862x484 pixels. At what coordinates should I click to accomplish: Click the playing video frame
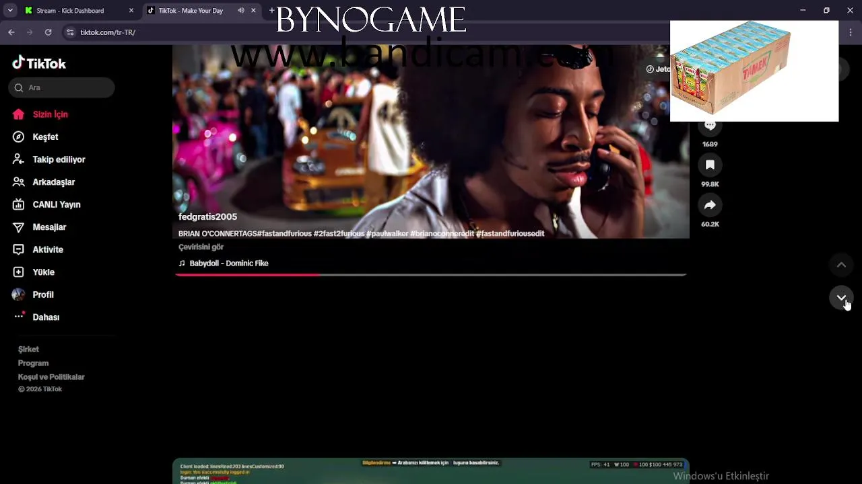tap(431, 141)
